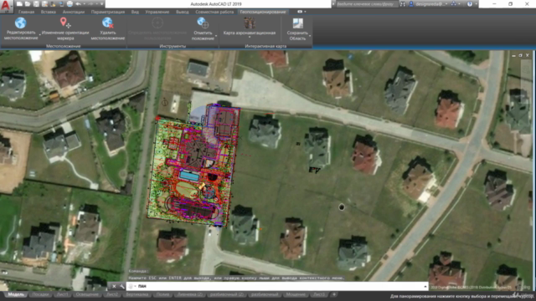Select Геопозиционирование ribbon tab
Screen dimensions: 536x301
click(262, 12)
